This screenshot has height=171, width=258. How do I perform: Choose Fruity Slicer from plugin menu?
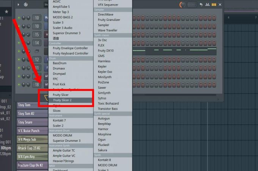click(61, 95)
